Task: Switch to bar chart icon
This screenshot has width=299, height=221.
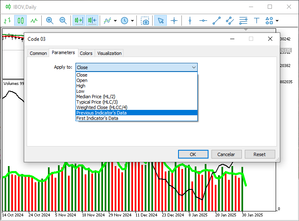Action: tap(7, 20)
